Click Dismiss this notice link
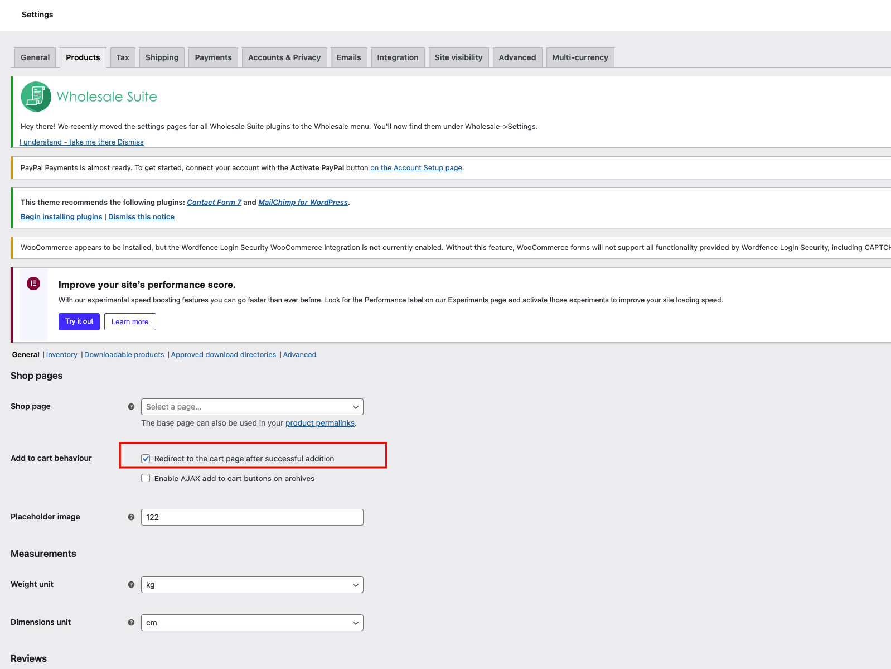 click(x=141, y=217)
